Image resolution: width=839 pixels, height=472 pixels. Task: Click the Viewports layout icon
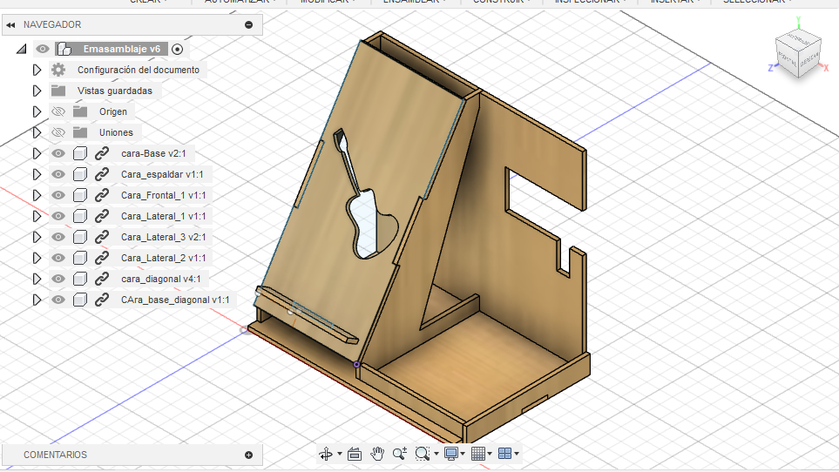click(504, 454)
